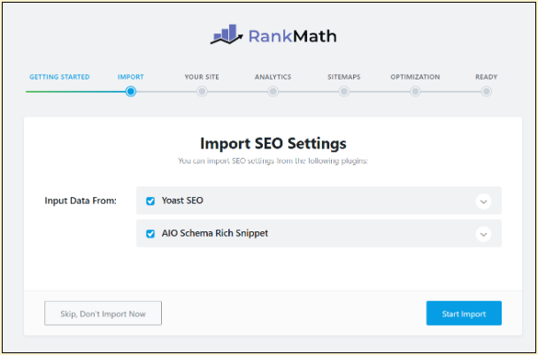Click the Yoast SEO label text

182,200
